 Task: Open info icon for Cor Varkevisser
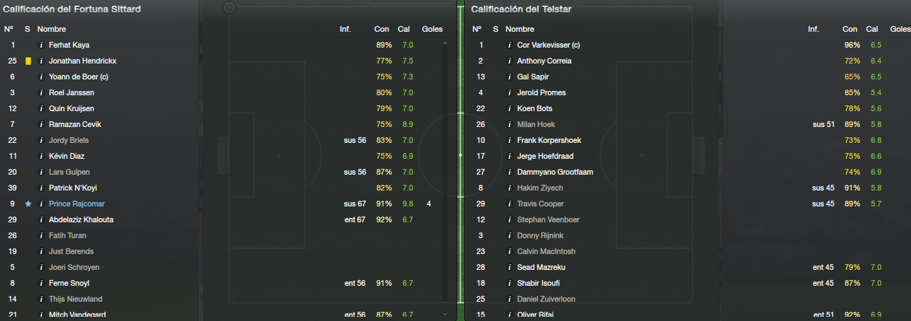coord(509,45)
